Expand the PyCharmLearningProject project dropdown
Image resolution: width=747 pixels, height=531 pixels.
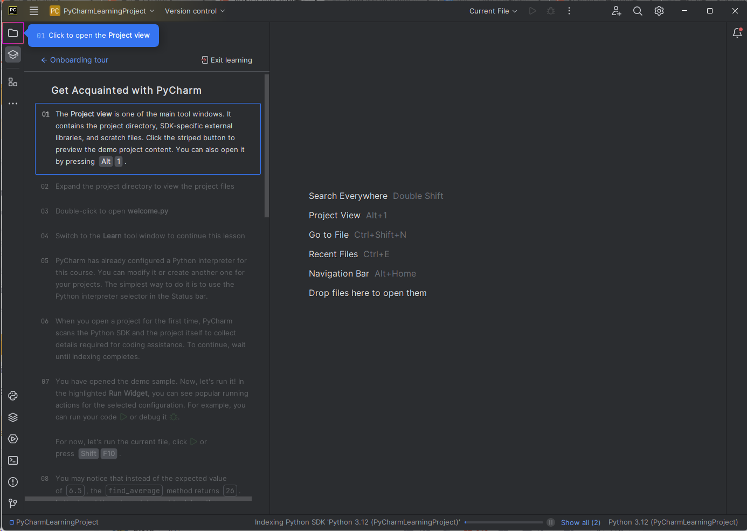click(x=102, y=11)
